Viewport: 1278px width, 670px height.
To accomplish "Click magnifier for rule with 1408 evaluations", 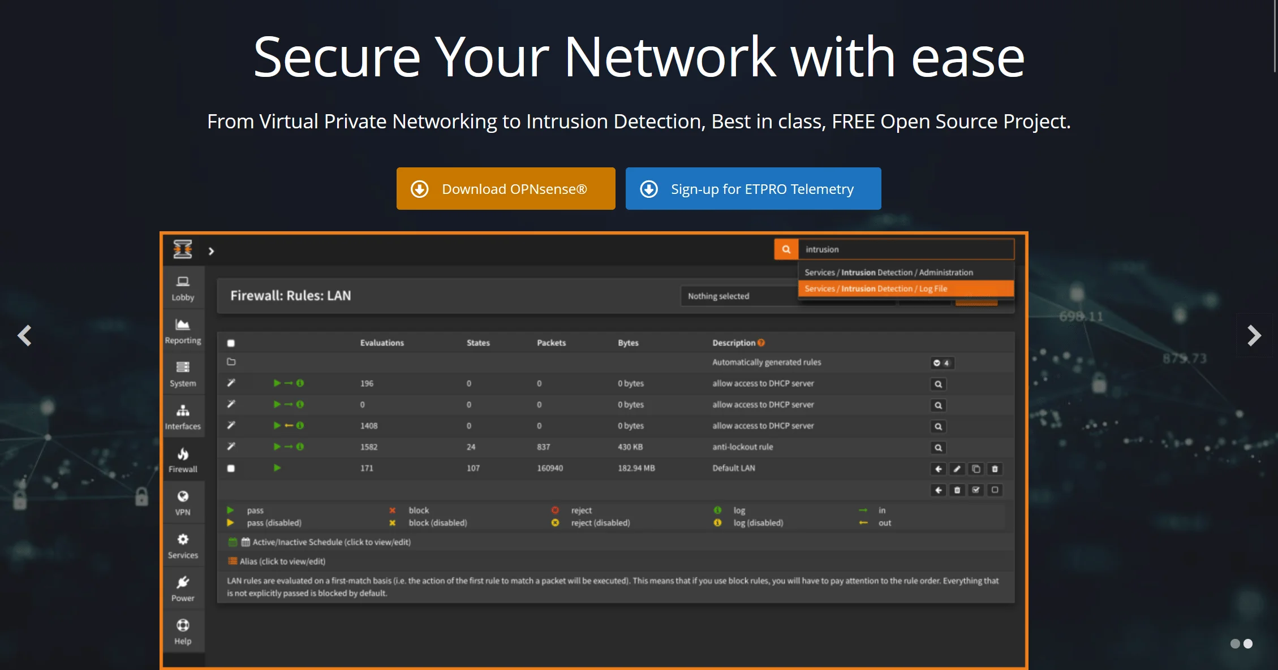I will (x=938, y=426).
